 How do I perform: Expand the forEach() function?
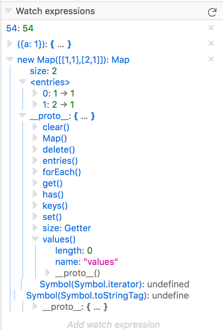(x=35, y=172)
